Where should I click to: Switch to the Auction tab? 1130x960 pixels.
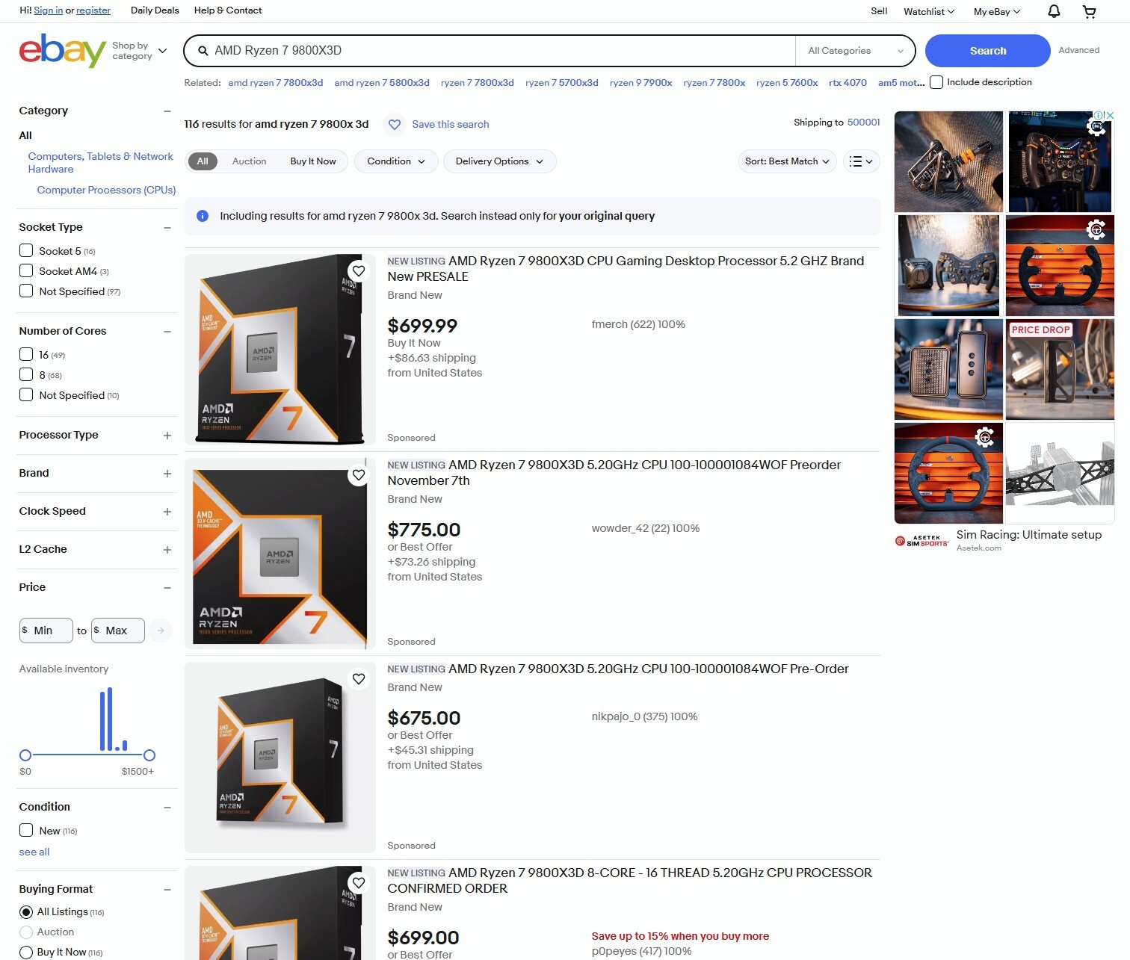click(249, 161)
